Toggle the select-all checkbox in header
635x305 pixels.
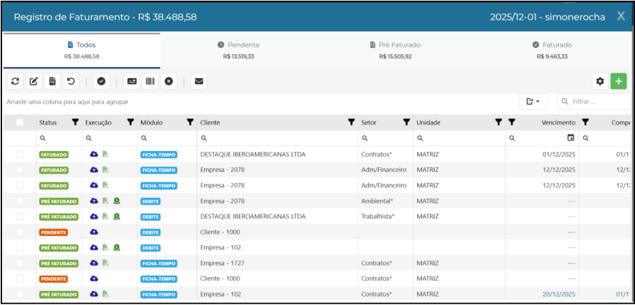tap(19, 123)
